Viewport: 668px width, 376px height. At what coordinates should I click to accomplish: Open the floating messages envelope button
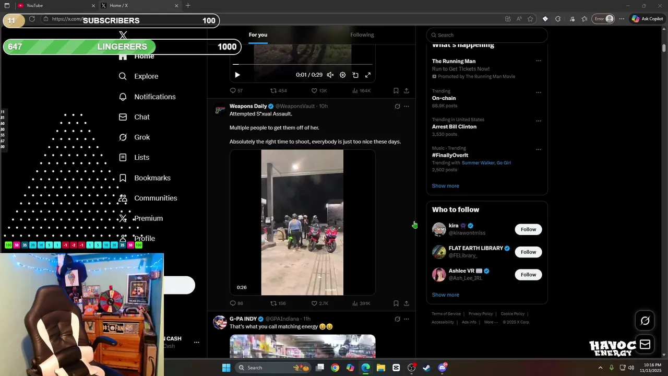(x=645, y=344)
